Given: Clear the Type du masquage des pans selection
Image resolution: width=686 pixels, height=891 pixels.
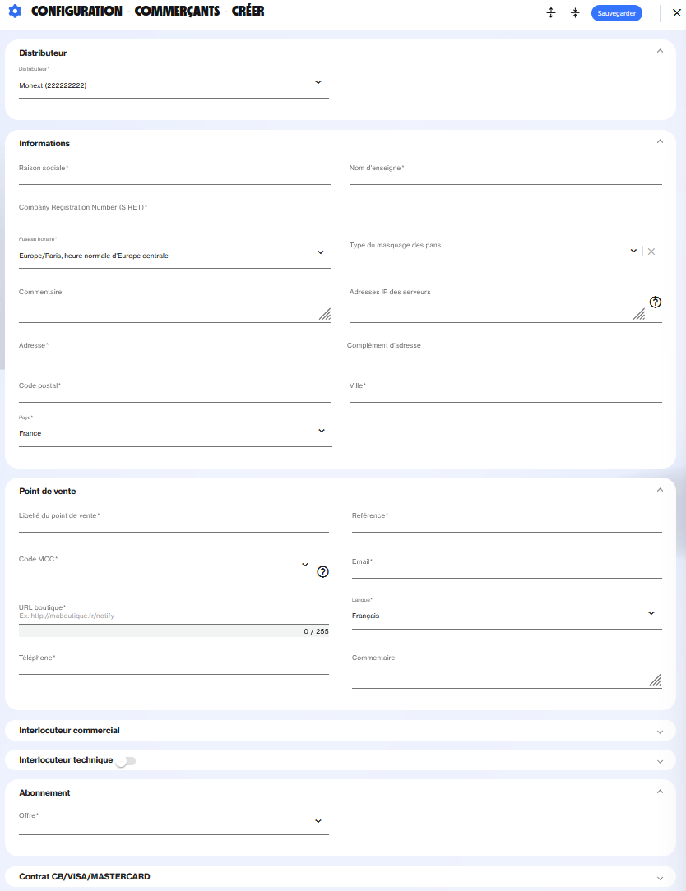Looking at the screenshot, I should tap(651, 252).
